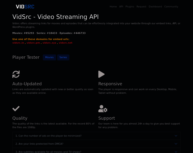
Task: Visit the Community nav link
Action: (x=171, y=7)
